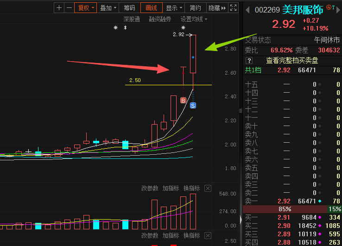
Task: Click the 卖一 price 2.92
Action: (284, 201)
